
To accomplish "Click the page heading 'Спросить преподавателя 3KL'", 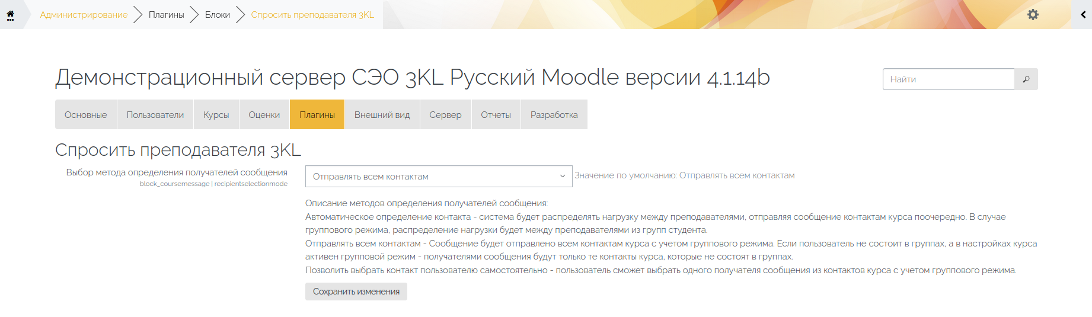I will point(178,150).
